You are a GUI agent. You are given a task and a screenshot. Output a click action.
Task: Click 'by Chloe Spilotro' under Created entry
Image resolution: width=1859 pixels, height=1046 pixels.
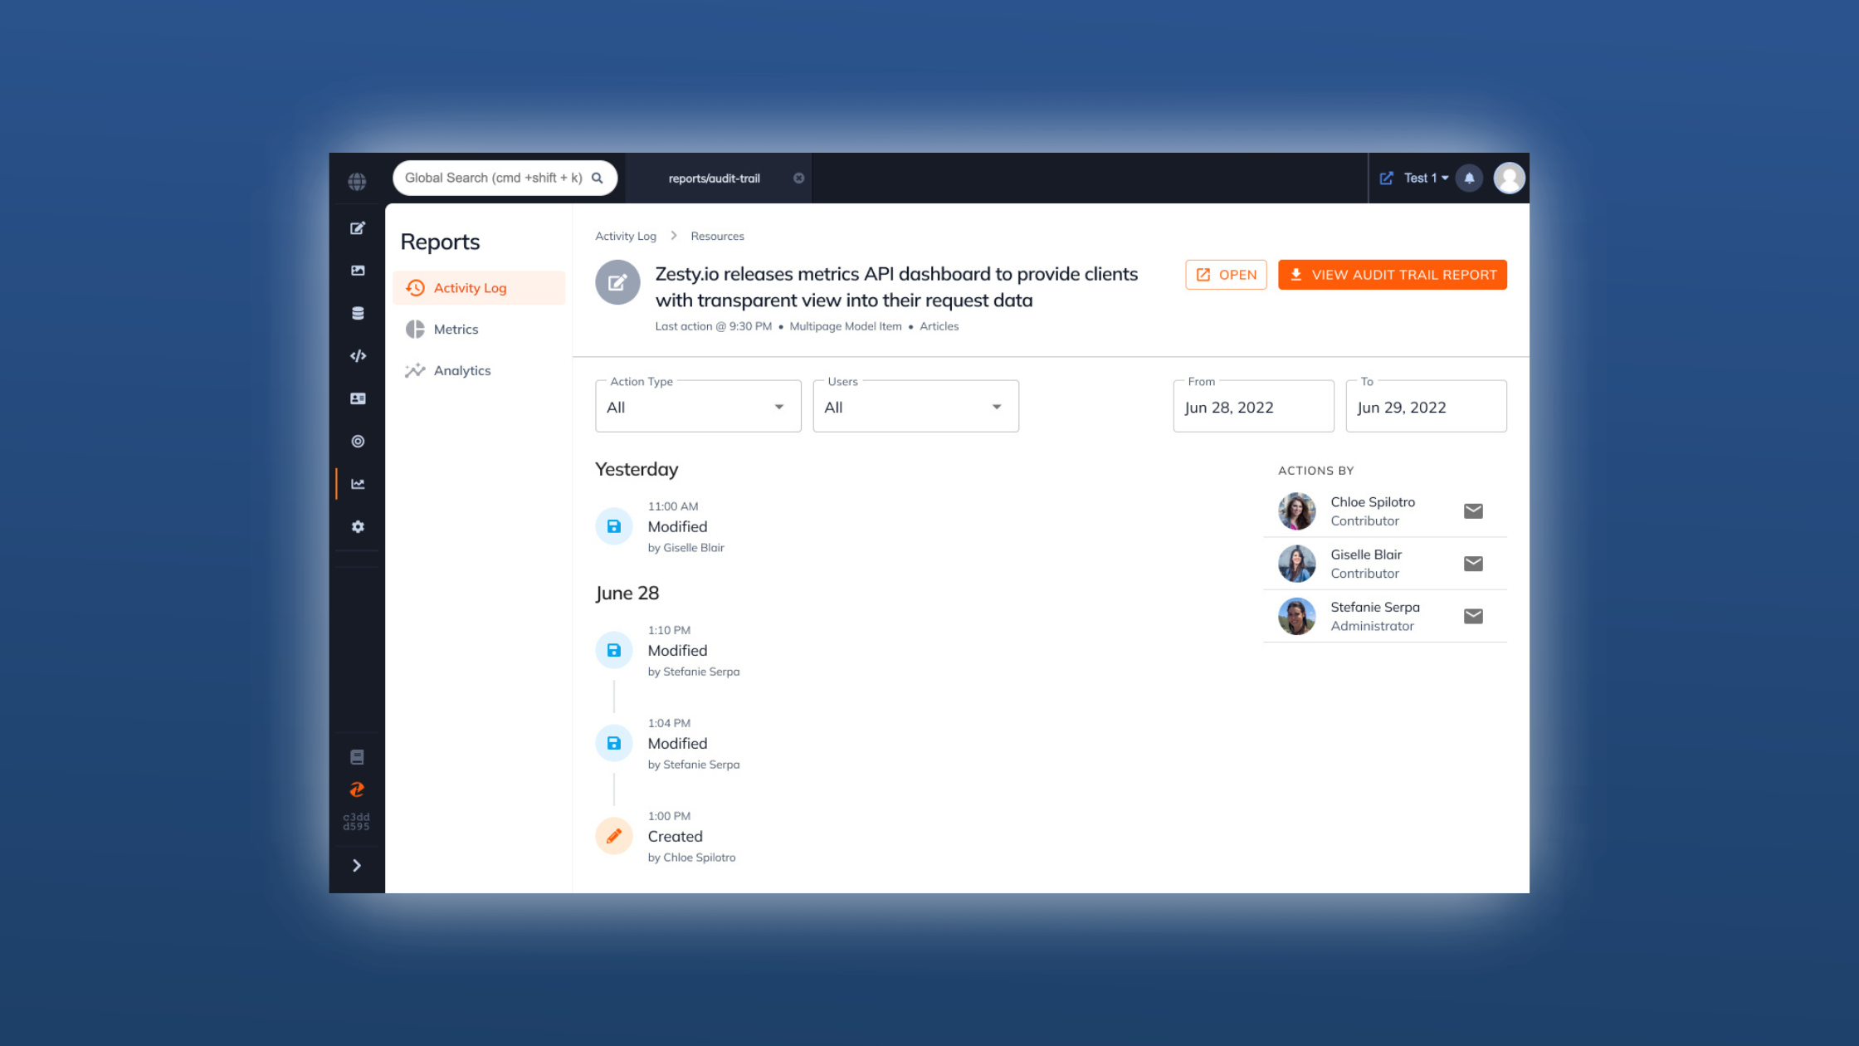pyautogui.click(x=691, y=858)
